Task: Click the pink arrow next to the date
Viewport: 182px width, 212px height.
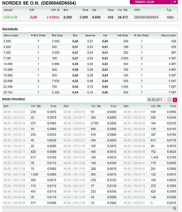Action: click(175, 100)
